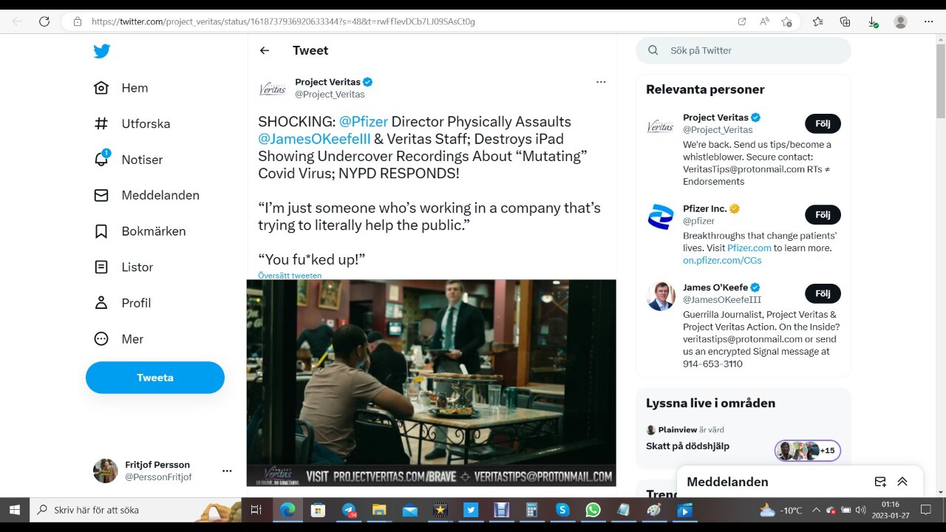The image size is (946, 532).
Task: Click Fritjof Persson account avatar
Action: coord(105,471)
